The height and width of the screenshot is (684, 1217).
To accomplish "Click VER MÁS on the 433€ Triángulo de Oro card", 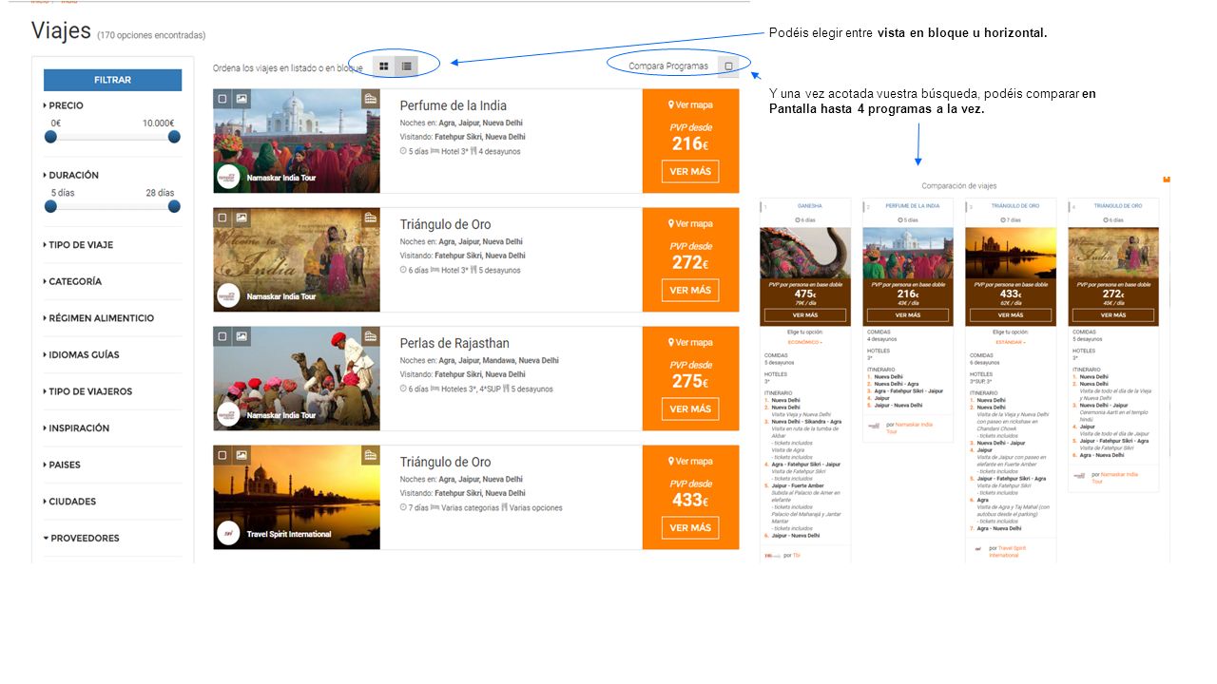I will (x=690, y=528).
